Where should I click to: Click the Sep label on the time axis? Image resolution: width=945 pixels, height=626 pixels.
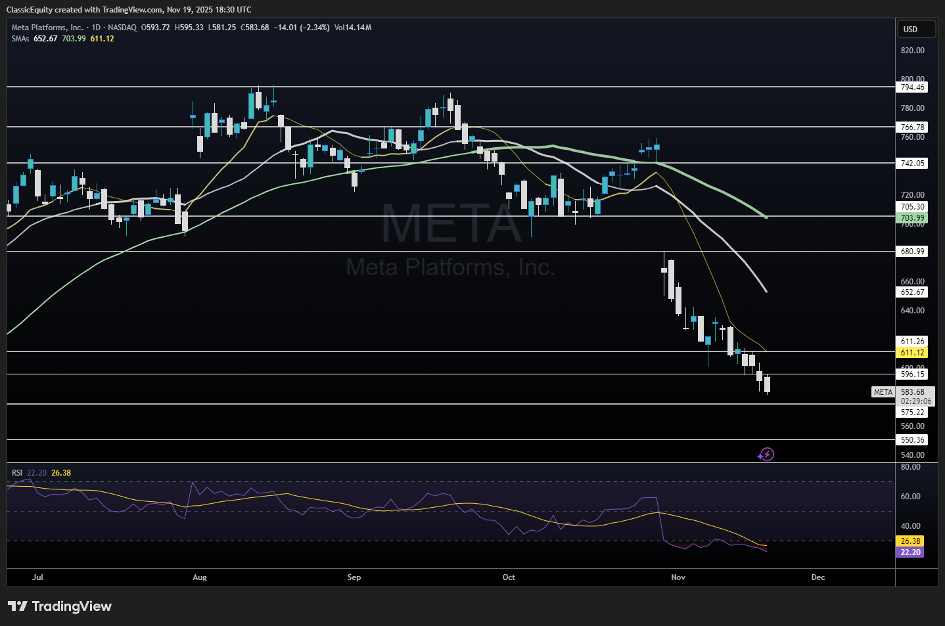[x=354, y=577]
